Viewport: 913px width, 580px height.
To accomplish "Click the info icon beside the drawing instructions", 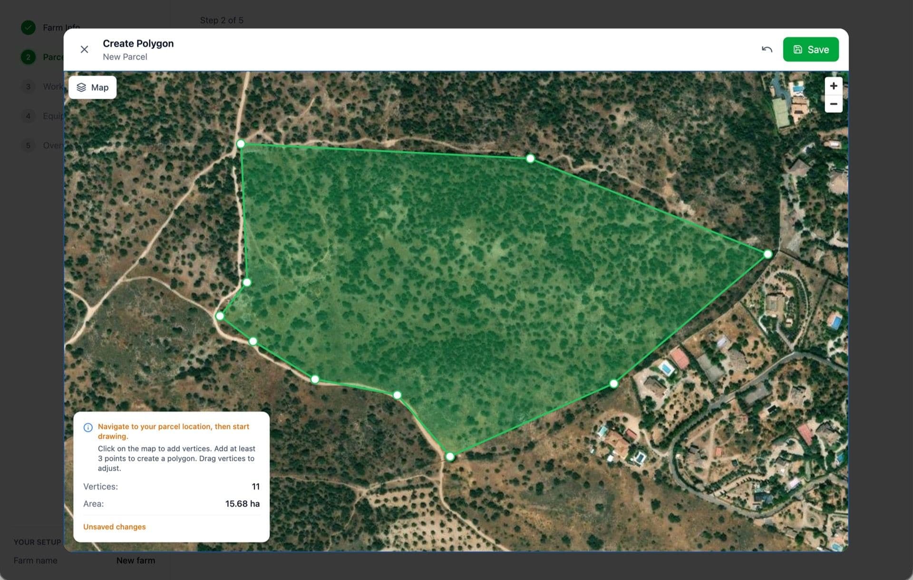I will [88, 427].
